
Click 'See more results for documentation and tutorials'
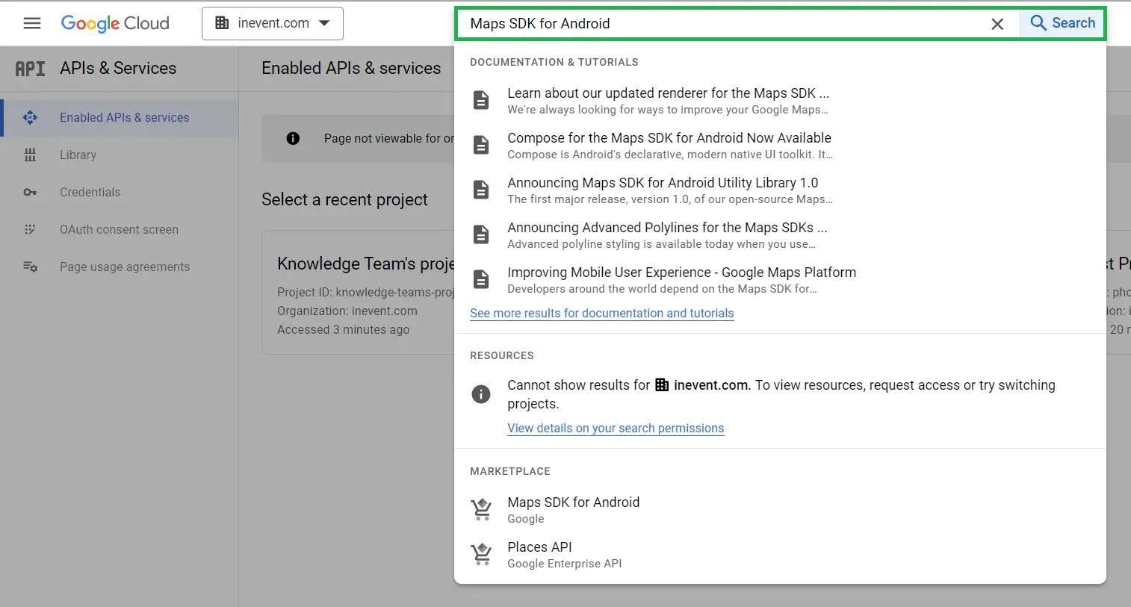602,313
